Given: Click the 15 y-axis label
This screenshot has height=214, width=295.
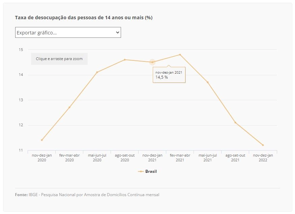Looking at the screenshot, I should click(21, 50).
